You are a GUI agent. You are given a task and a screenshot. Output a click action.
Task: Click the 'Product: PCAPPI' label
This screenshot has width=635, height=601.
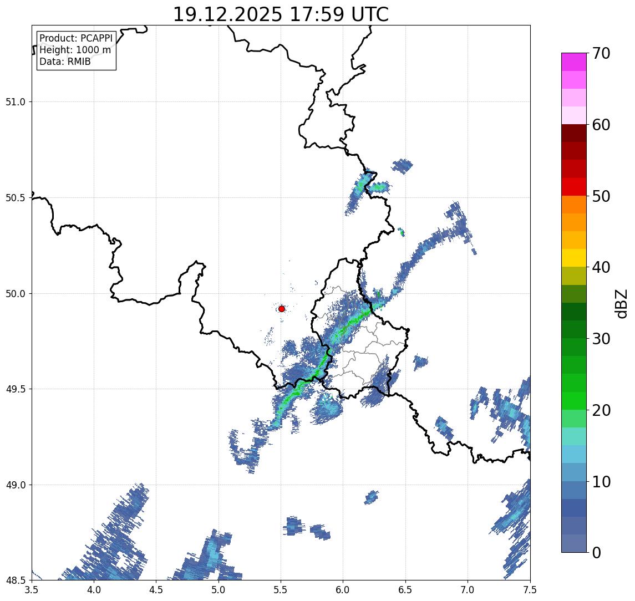[76, 38]
